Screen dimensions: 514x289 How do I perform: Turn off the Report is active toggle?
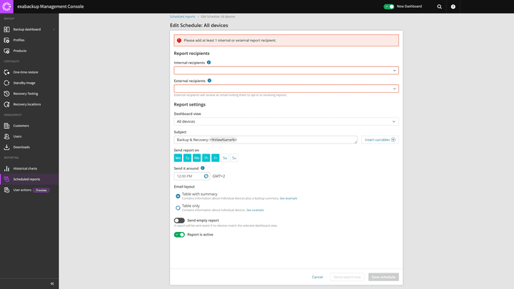click(179, 234)
